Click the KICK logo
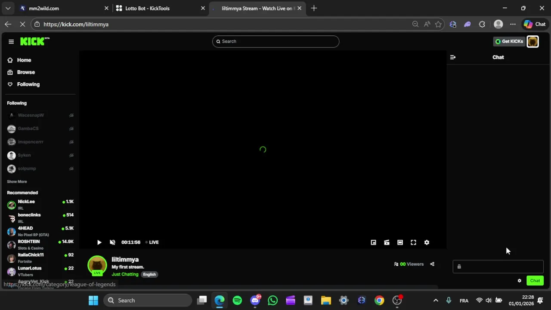 click(x=35, y=41)
